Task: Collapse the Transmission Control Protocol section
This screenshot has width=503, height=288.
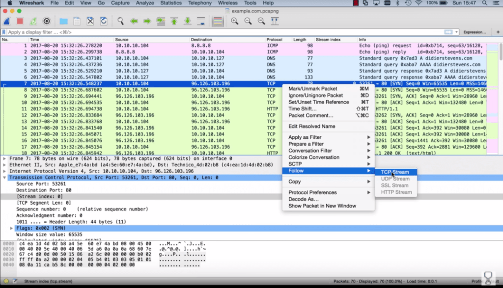Action: [x=4, y=178]
